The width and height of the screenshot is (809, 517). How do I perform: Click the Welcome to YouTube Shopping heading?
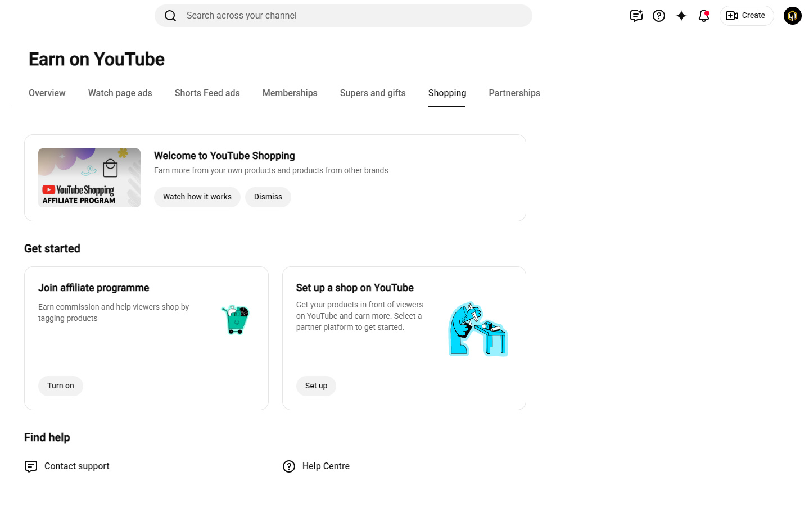(x=224, y=156)
